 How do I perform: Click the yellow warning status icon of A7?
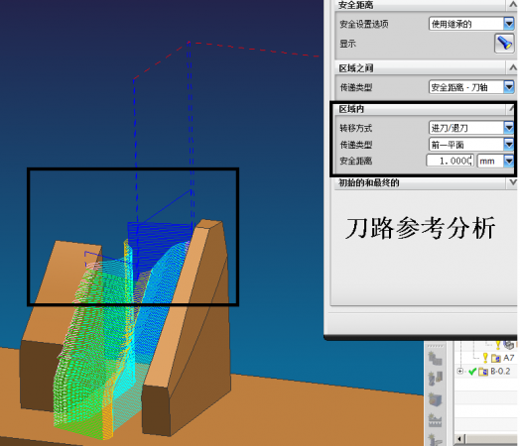tap(485, 358)
